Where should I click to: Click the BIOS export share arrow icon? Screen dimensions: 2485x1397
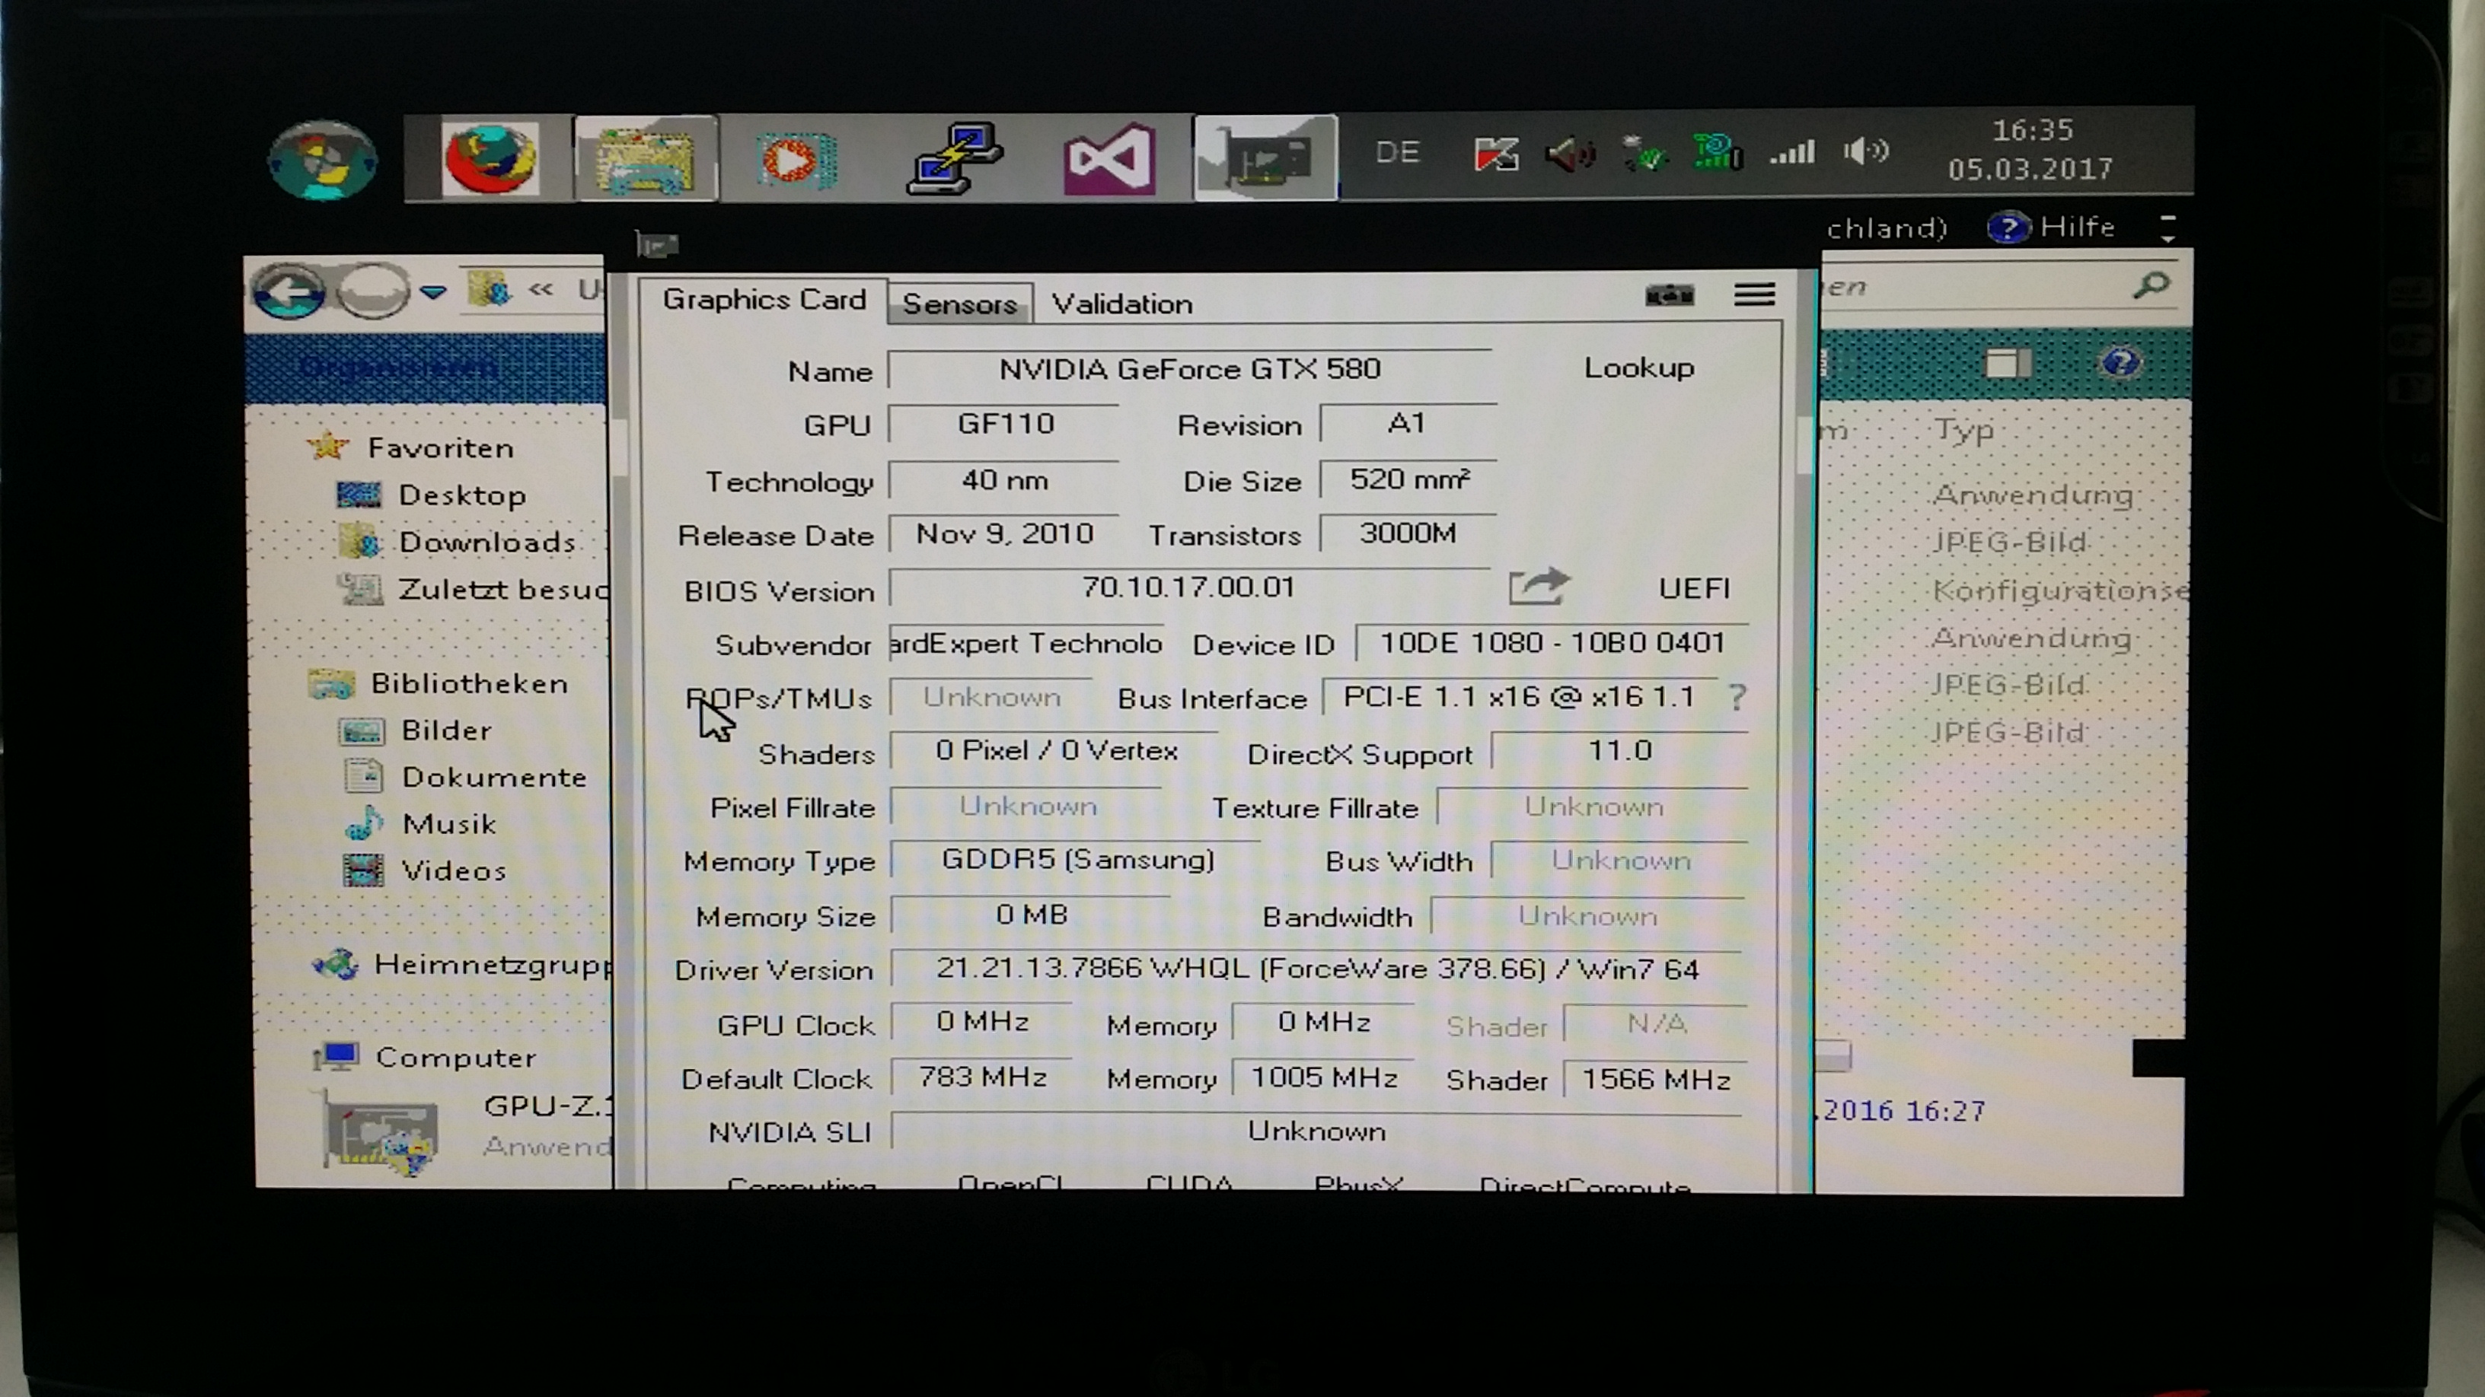click(1538, 586)
